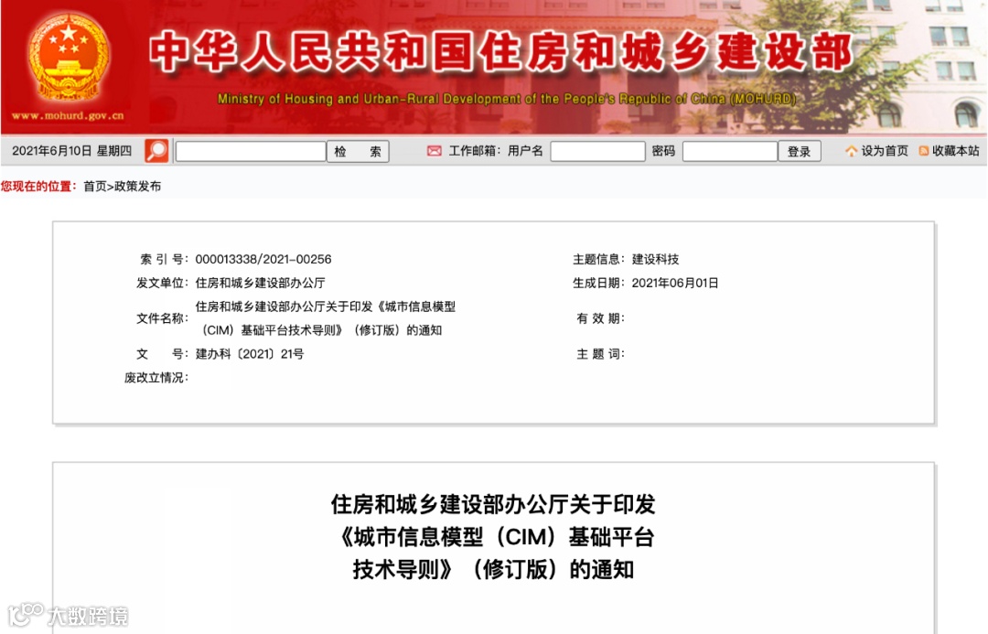988x634 pixels.
Task: Click the 检索 search button
Action: click(358, 151)
